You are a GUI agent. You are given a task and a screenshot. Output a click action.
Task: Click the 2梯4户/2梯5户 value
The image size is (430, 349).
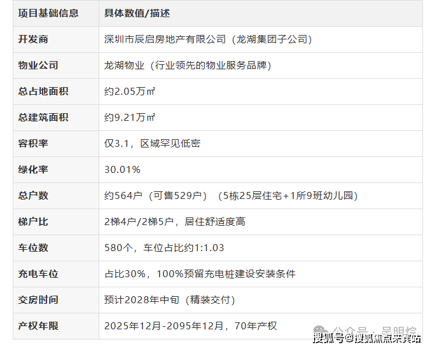[175, 221]
